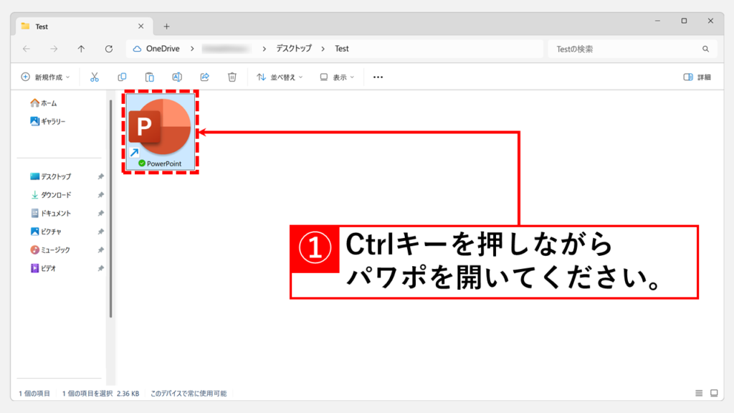Open ピクチャ in the sidebar

[46, 232]
